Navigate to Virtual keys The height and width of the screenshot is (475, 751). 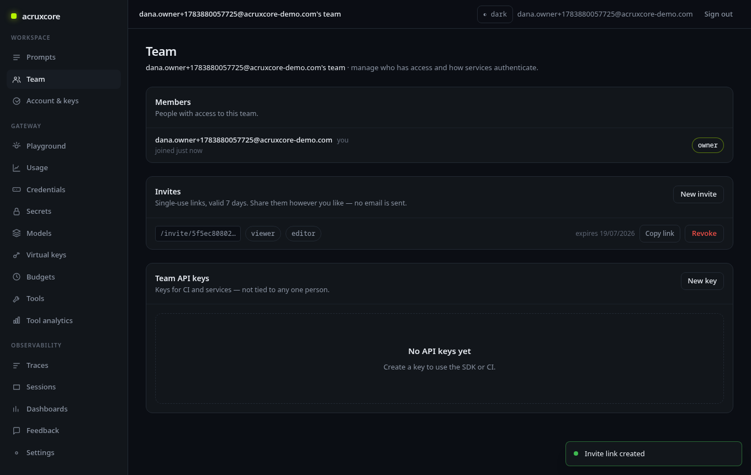[x=64, y=255]
